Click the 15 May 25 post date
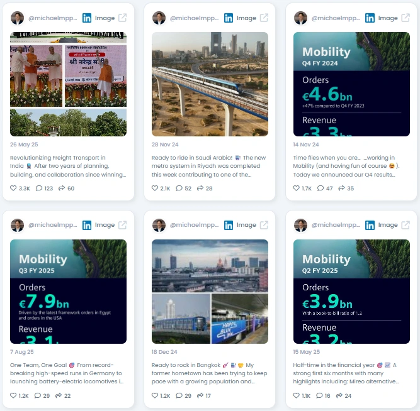 [307, 352]
